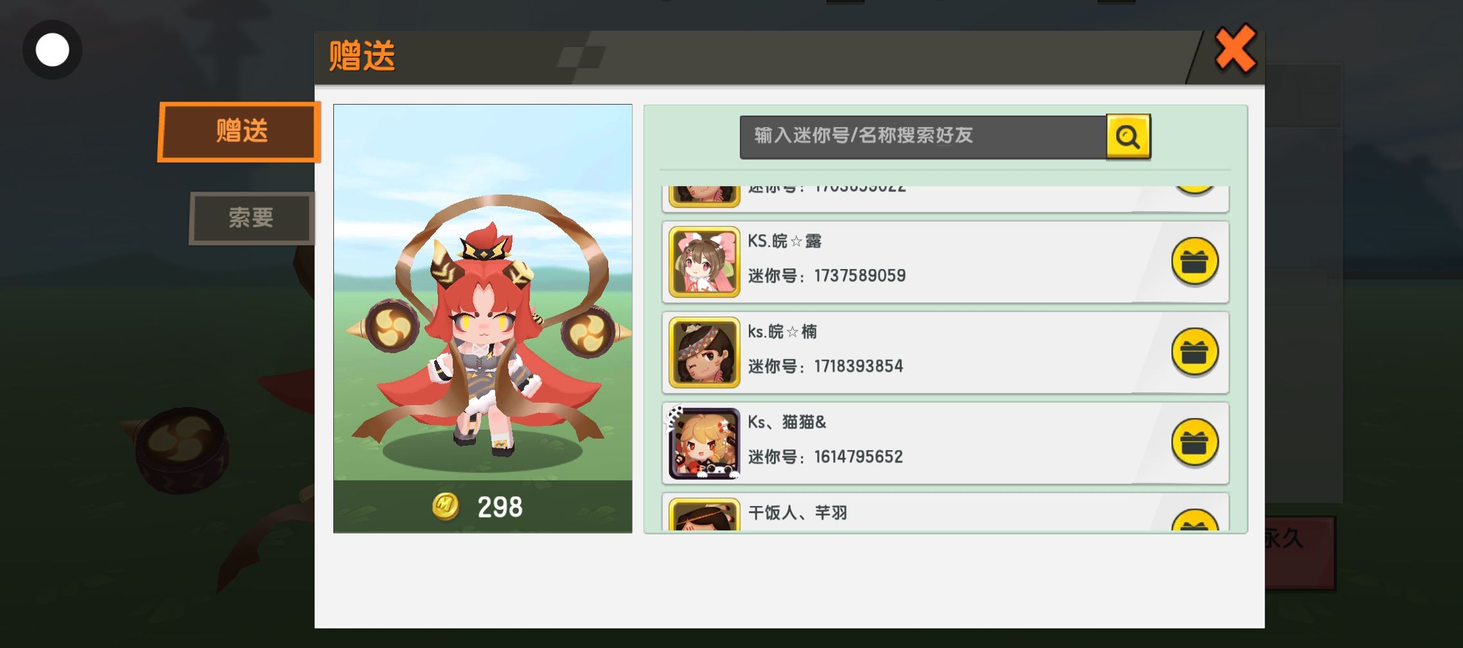The height and width of the screenshot is (648, 1463).
Task: Click gift icon on topmost partial friend row
Action: [1195, 189]
